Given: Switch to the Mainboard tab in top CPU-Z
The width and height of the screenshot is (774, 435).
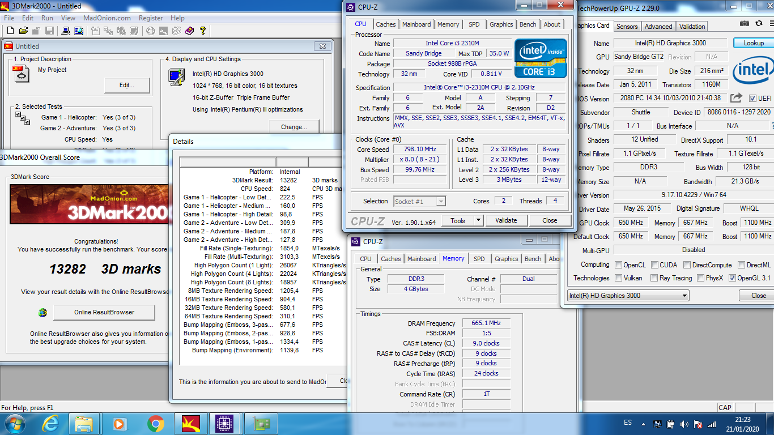Looking at the screenshot, I should tap(416, 24).
